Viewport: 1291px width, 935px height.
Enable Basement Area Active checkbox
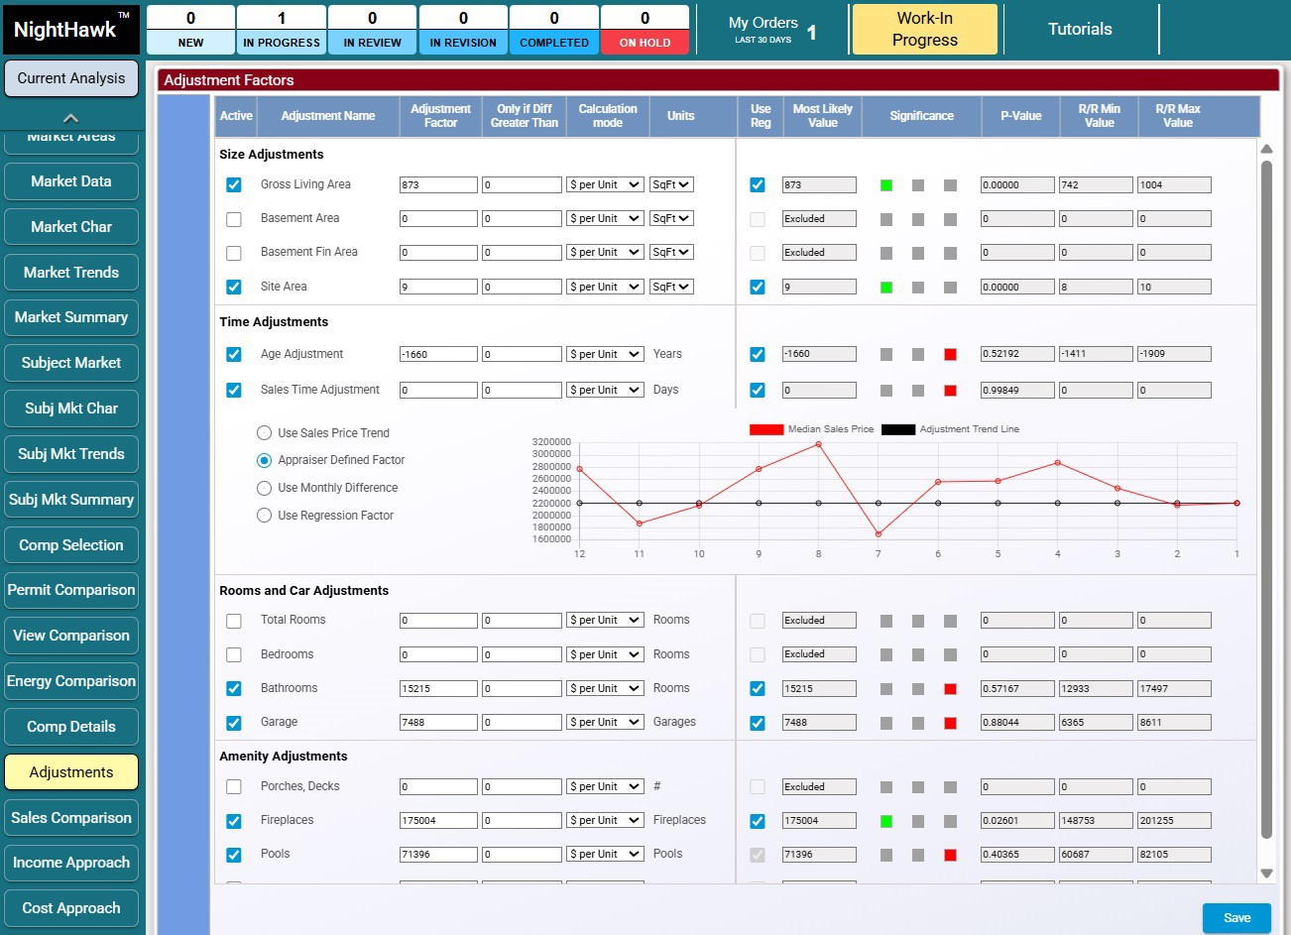[234, 219]
